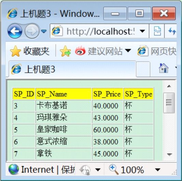Click the protected mode lock icon in status bar
Screen dimensions: 182x181
(85, 170)
